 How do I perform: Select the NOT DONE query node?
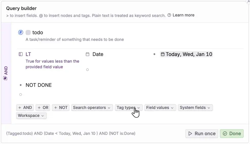[39, 85]
